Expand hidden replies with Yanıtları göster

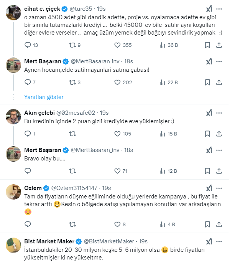(44, 97)
